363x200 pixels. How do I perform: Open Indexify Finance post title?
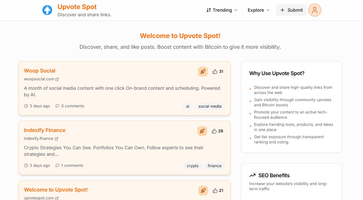(45, 130)
